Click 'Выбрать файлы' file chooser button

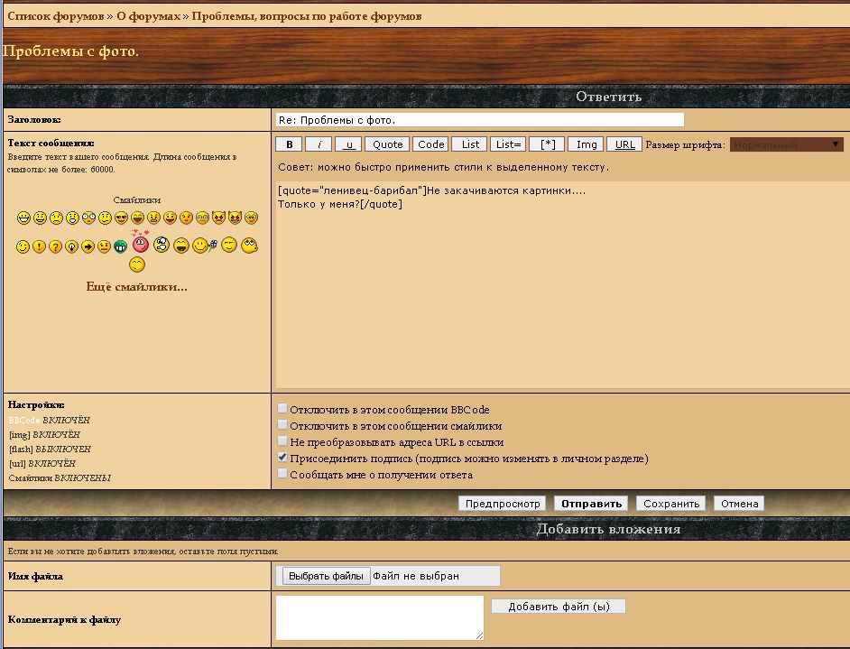coord(327,576)
